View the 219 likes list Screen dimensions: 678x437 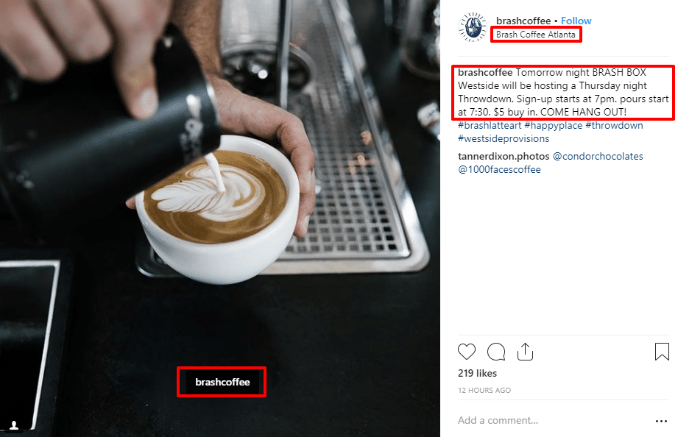tap(477, 373)
